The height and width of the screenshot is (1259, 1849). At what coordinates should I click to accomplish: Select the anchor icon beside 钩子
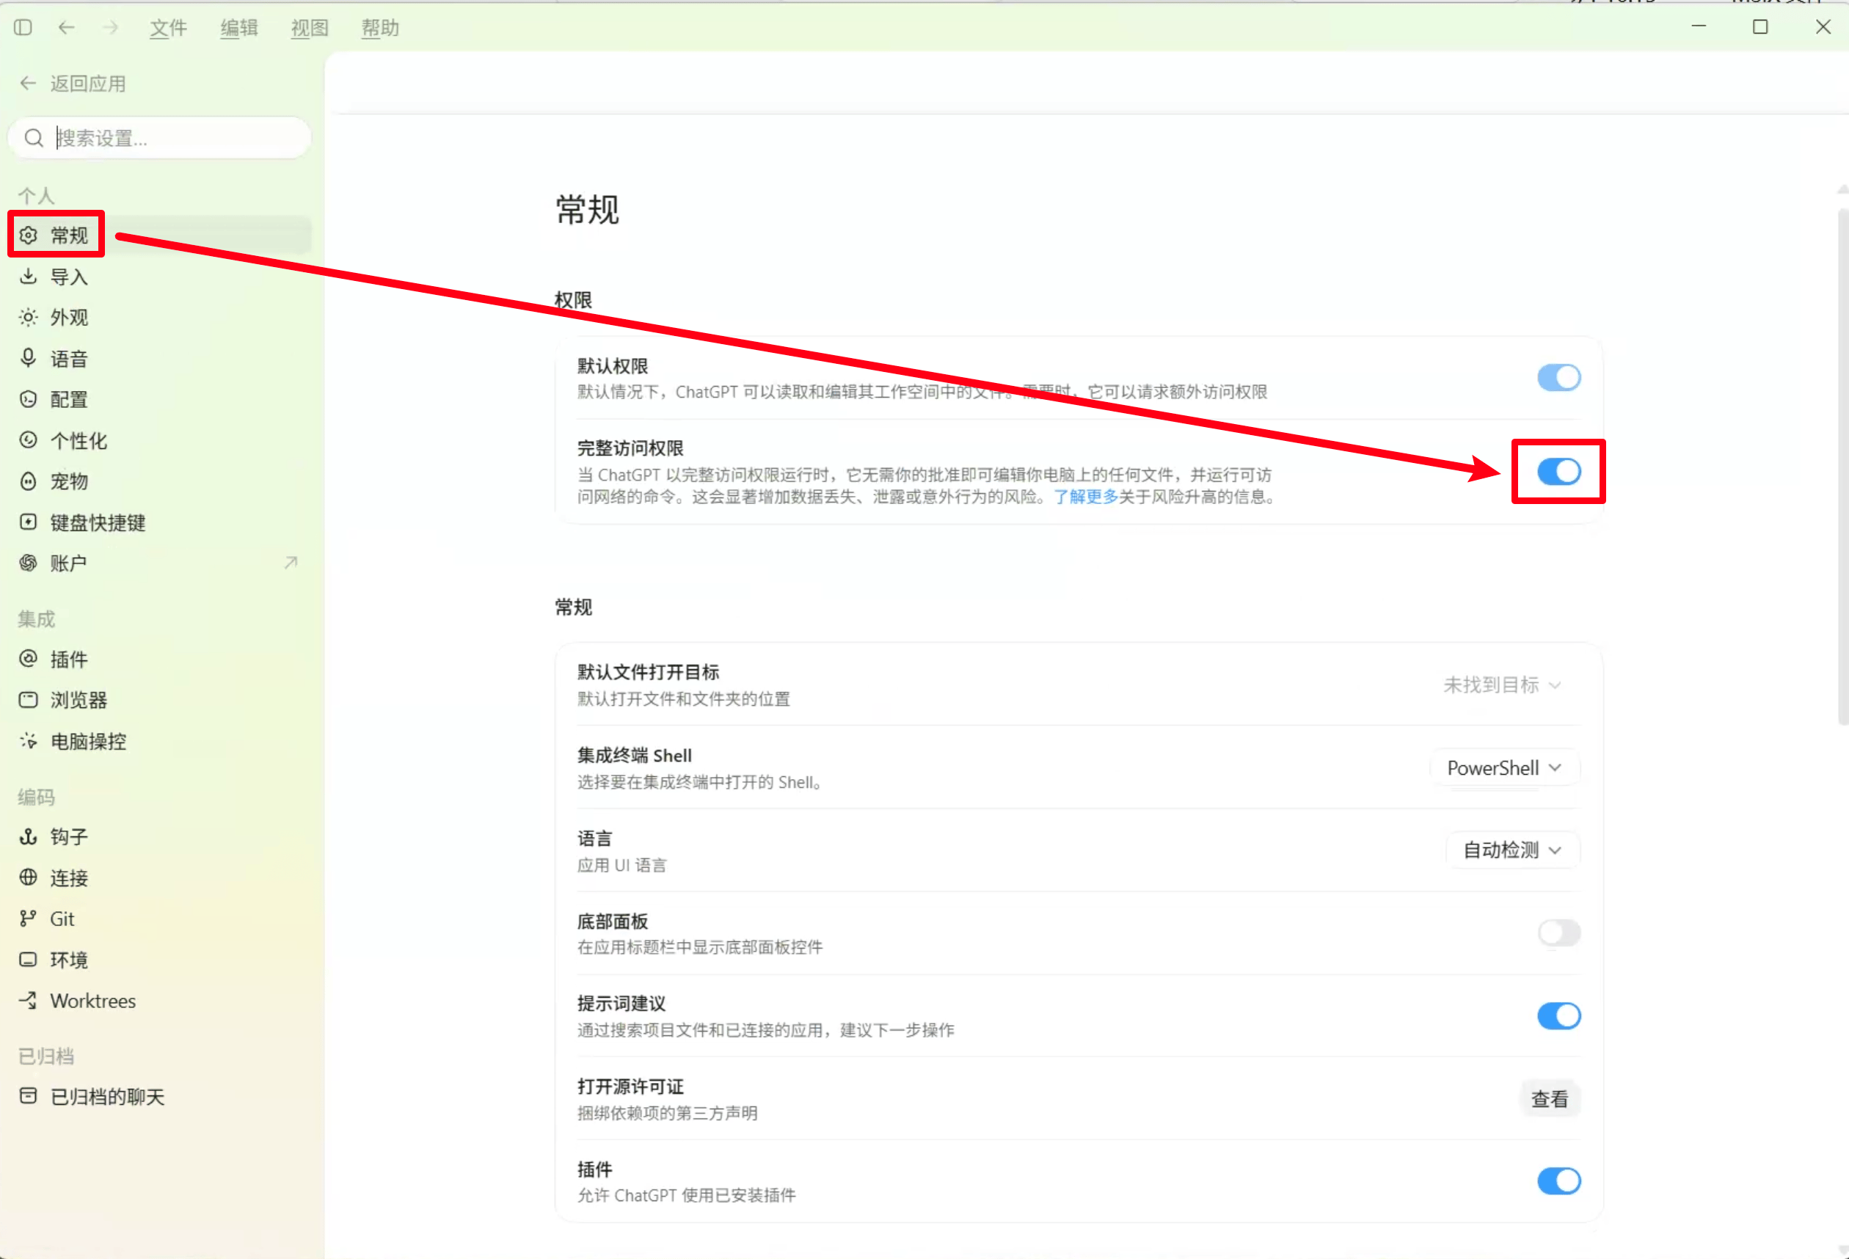(x=29, y=836)
